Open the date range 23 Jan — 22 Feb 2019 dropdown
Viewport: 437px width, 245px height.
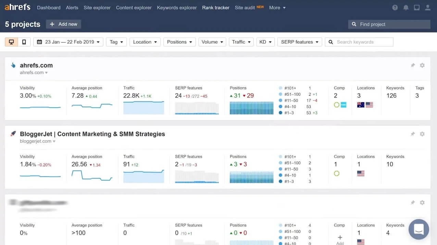coord(68,42)
